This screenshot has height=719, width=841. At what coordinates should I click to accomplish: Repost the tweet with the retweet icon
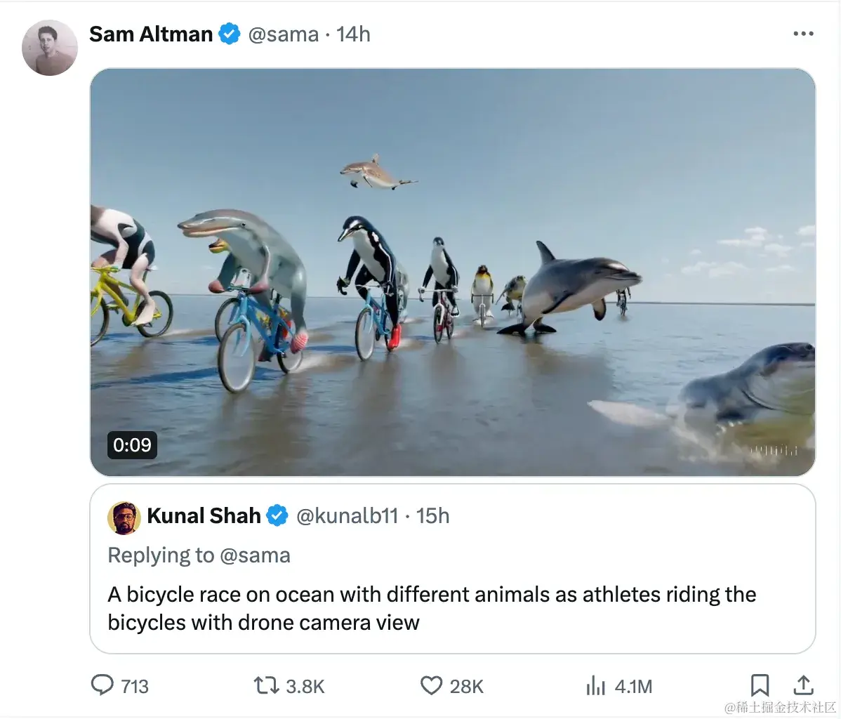pos(266,685)
